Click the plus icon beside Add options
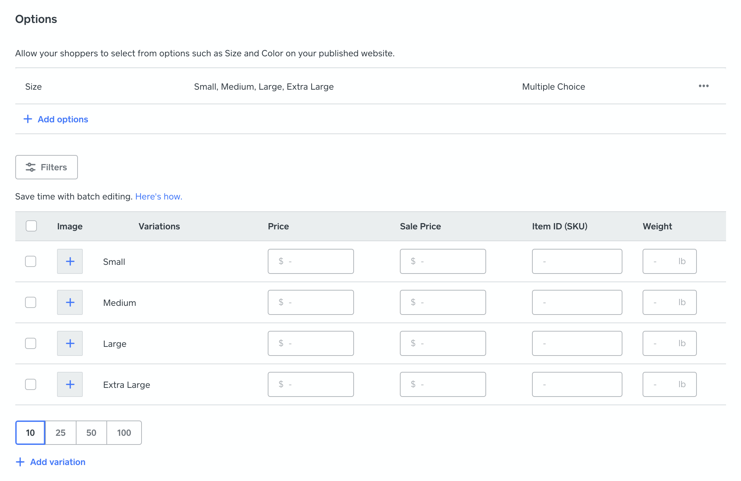The height and width of the screenshot is (481, 741). click(x=27, y=119)
